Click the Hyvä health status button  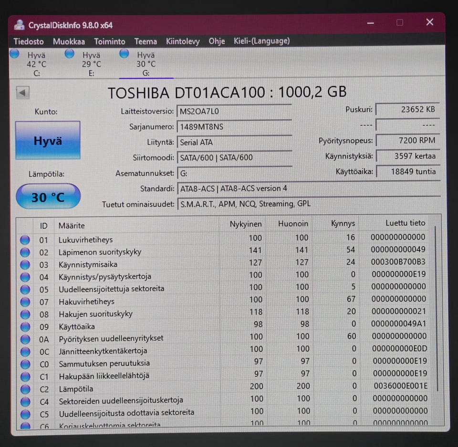coord(48,141)
